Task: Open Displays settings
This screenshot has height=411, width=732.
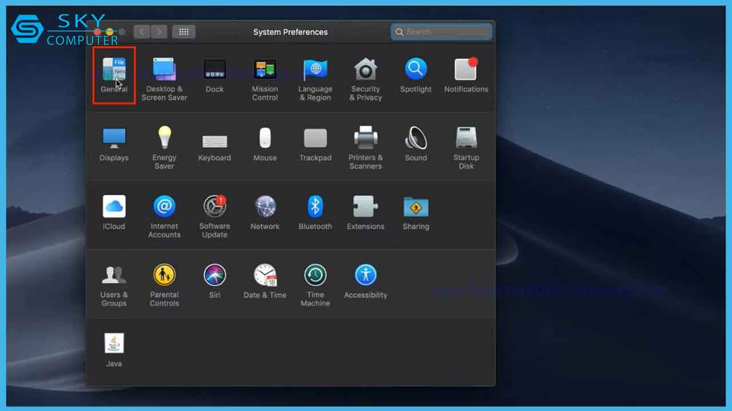Action: point(114,144)
